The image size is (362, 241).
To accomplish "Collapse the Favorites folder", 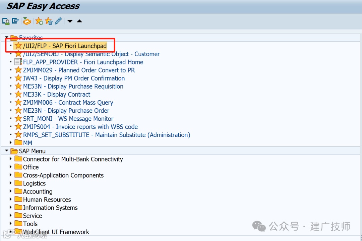I will (7, 37).
